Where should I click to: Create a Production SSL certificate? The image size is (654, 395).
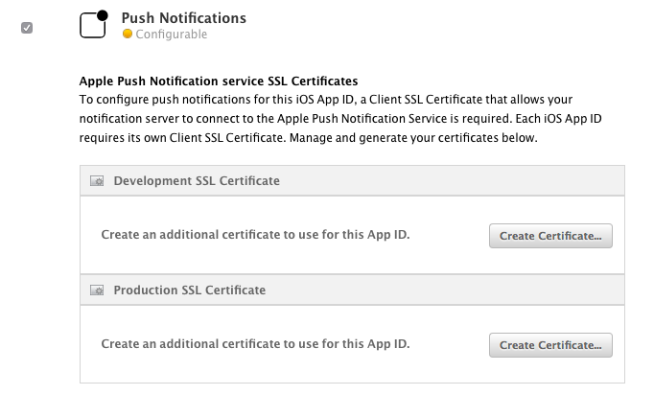550,345
